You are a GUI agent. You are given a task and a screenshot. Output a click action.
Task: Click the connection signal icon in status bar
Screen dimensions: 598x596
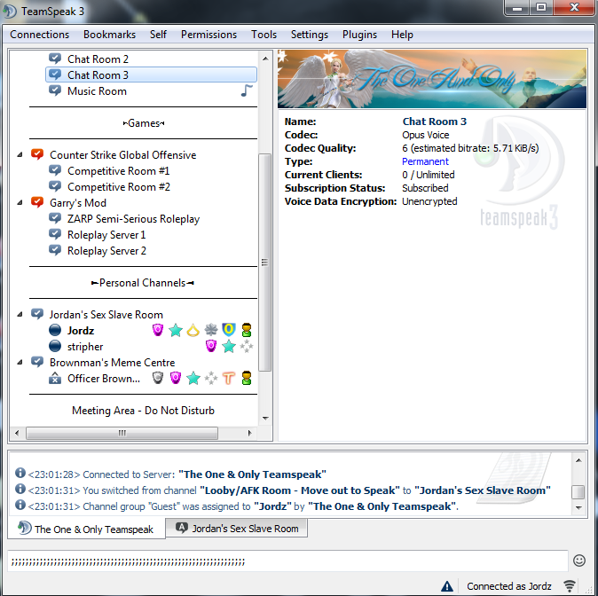click(x=570, y=585)
